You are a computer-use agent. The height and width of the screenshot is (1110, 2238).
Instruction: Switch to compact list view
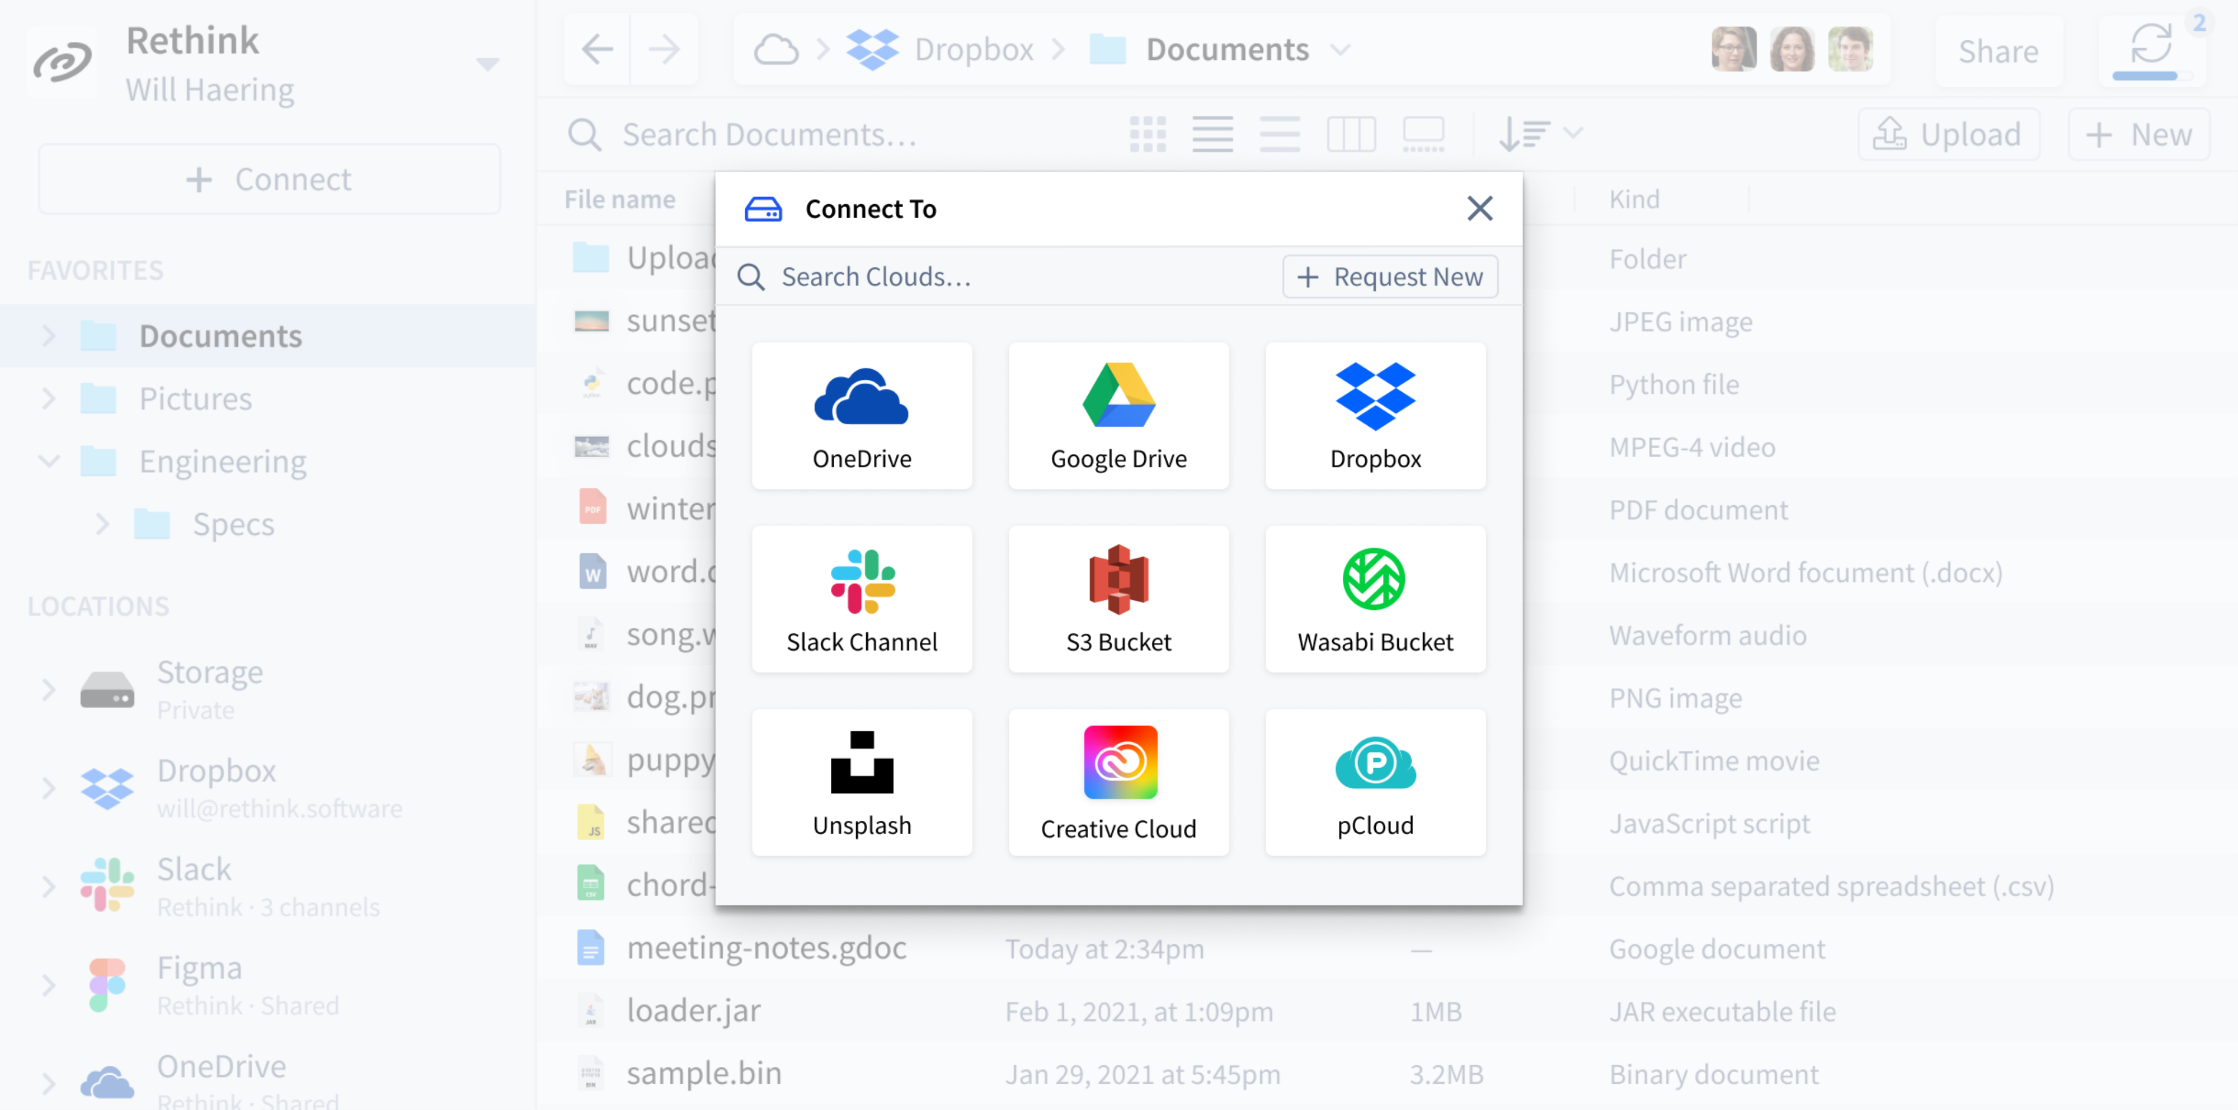1281,135
